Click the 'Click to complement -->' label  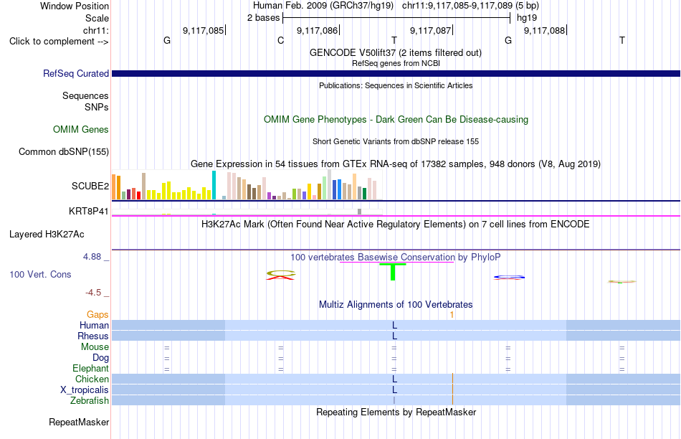(x=59, y=42)
